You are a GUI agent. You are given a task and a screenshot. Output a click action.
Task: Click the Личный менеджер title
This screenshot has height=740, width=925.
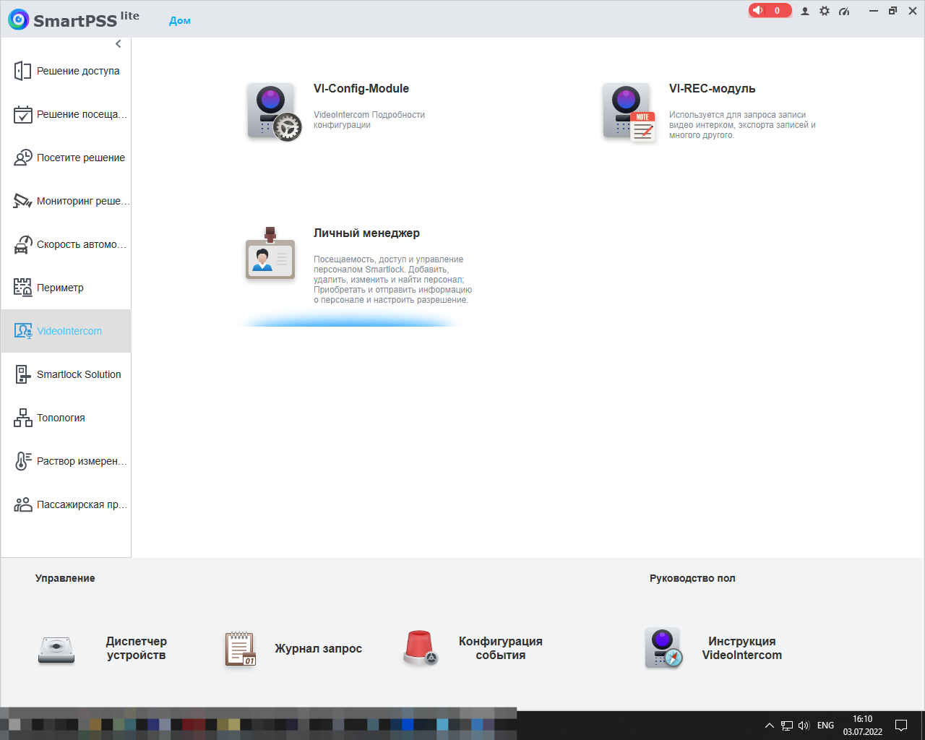[366, 233]
